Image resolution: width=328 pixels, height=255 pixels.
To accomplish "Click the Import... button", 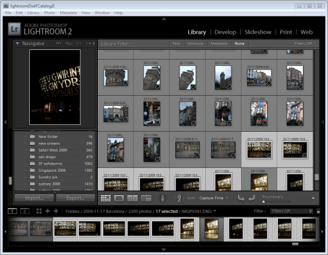I will coord(34,198).
